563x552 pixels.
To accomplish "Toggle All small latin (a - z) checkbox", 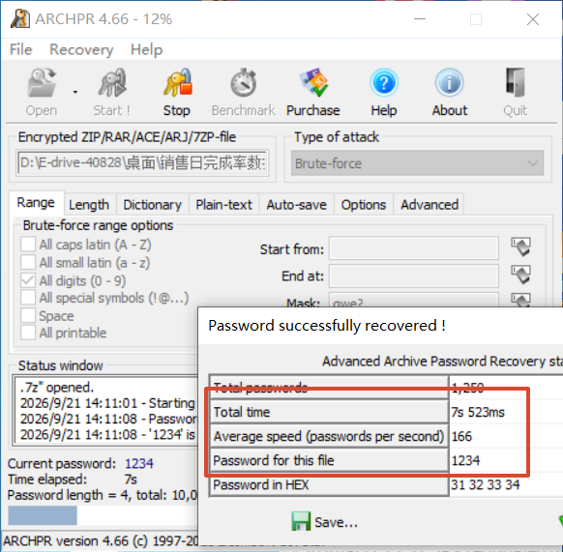I will coord(28,262).
